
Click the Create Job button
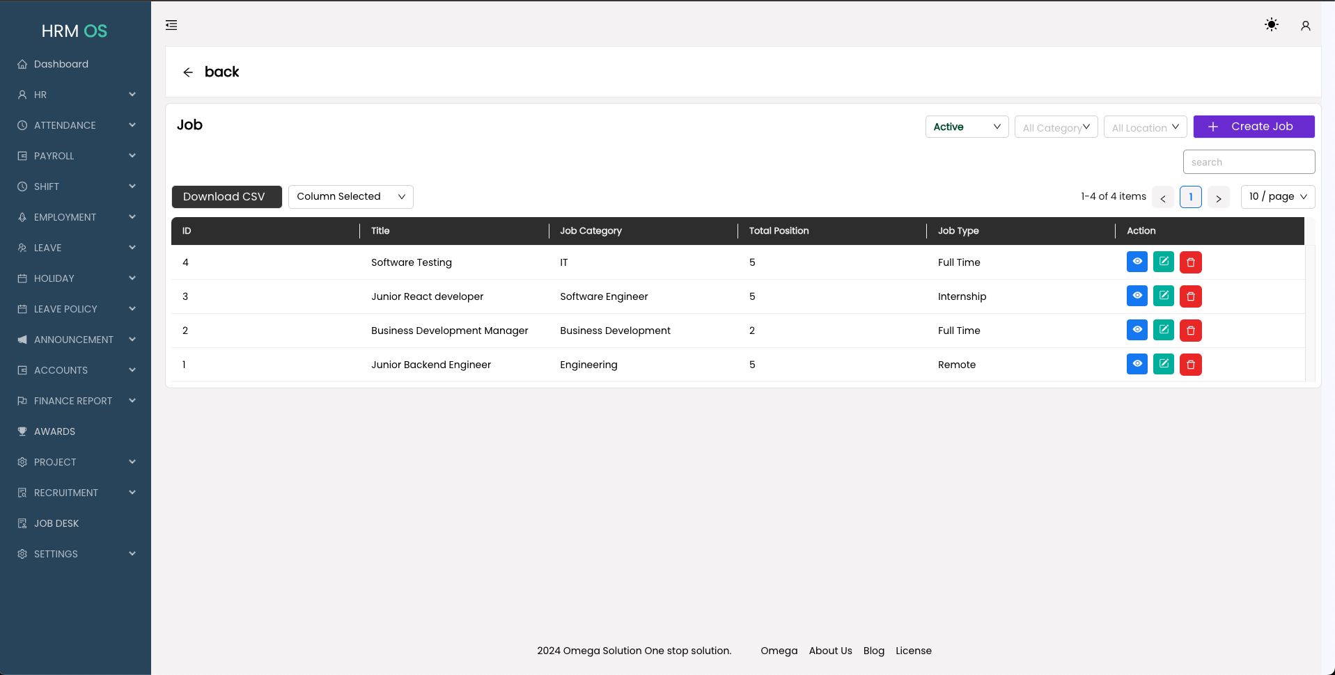point(1253,127)
